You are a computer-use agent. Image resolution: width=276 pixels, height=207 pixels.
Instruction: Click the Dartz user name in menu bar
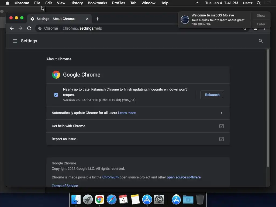tap(247, 3)
